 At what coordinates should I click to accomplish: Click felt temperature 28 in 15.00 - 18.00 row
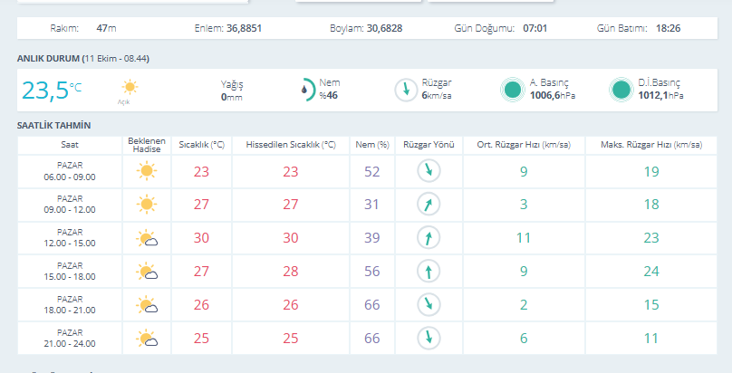point(291,272)
